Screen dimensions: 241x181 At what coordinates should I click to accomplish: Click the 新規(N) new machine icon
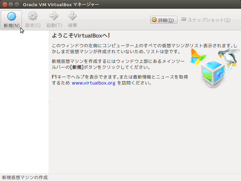[x=11, y=19]
